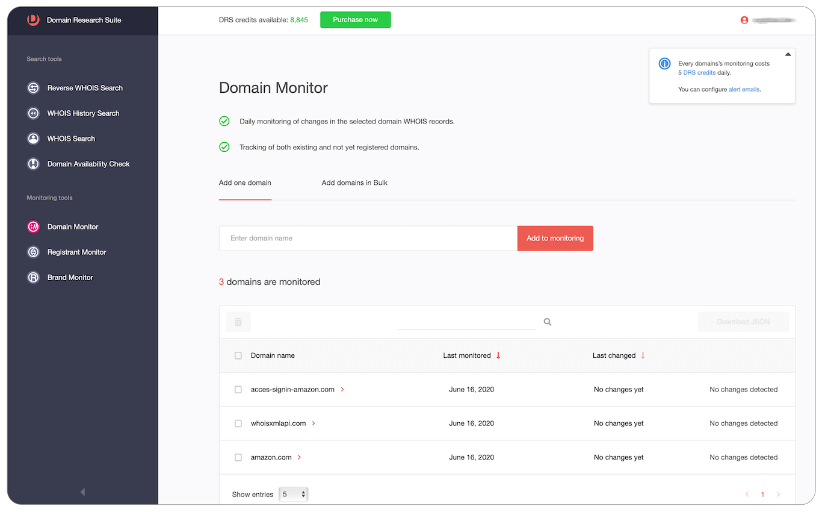Viewport: 822px width, 512px height.
Task: Click No changes yet in acces-signin-amazon.com row
Action: (x=619, y=390)
